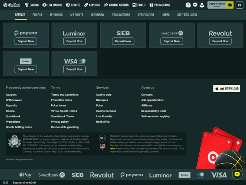Open the EN language selector

239,5
